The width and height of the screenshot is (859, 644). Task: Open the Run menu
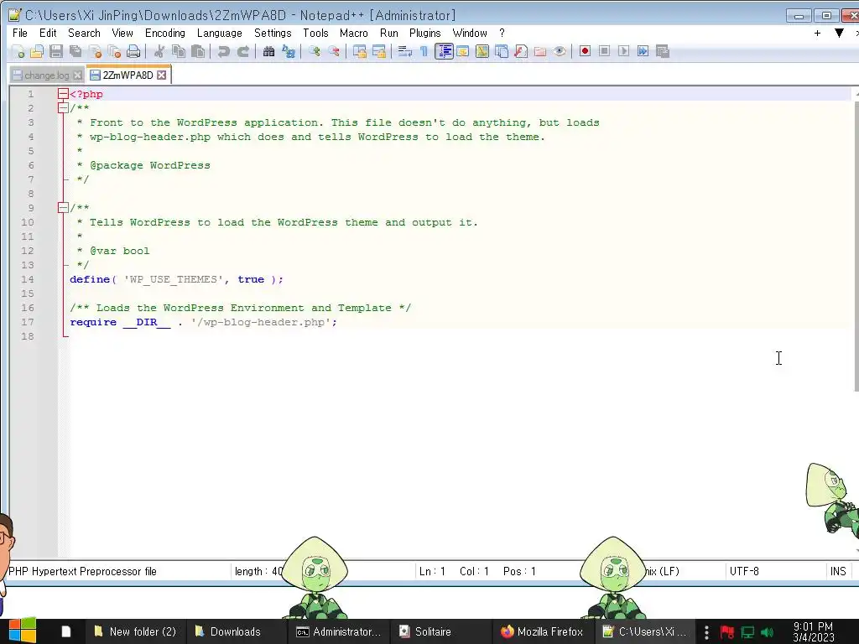[x=389, y=33]
